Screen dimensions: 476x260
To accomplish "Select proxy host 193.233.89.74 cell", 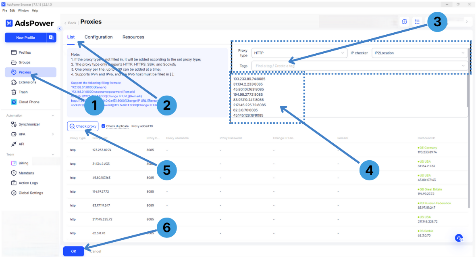I will tap(102, 150).
